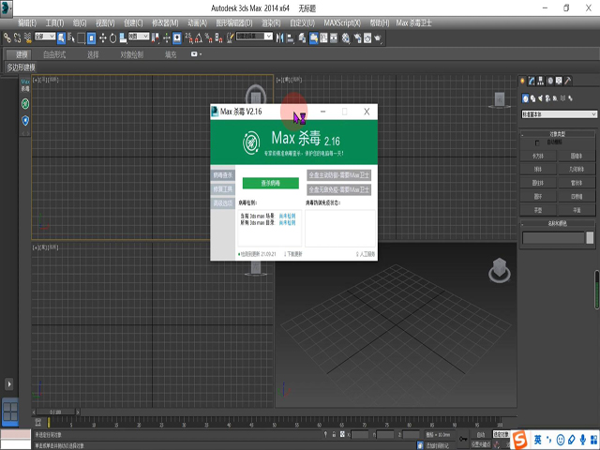Toggle the Percent Snap icon
Image resolution: width=600 pixels, height=450 pixels.
click(x=208, y=37)
